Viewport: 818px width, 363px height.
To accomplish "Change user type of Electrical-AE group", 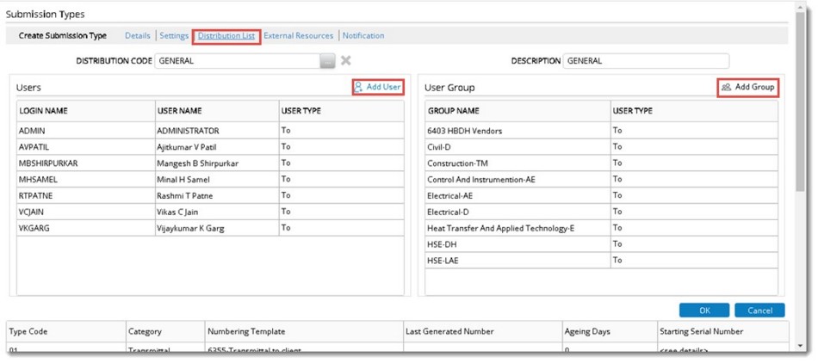I will click(x=693, y=195).
